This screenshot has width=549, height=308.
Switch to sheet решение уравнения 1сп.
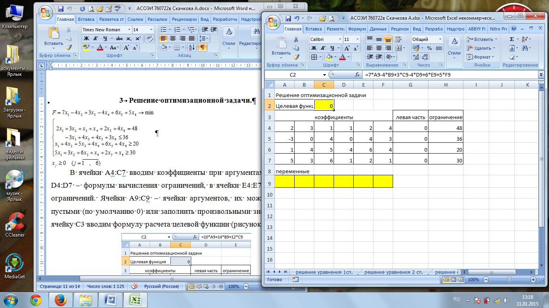pos(324,272)
